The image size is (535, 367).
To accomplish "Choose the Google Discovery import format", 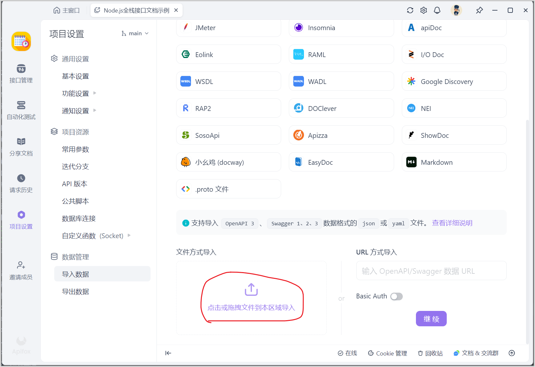I will coord(454,81).
